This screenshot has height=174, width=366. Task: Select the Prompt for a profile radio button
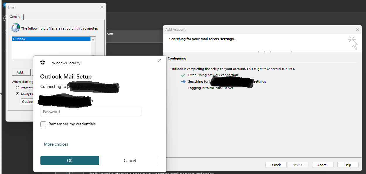[18, 88]
